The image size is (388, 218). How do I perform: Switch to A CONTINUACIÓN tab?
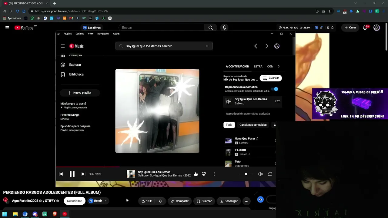click(237, 67)
